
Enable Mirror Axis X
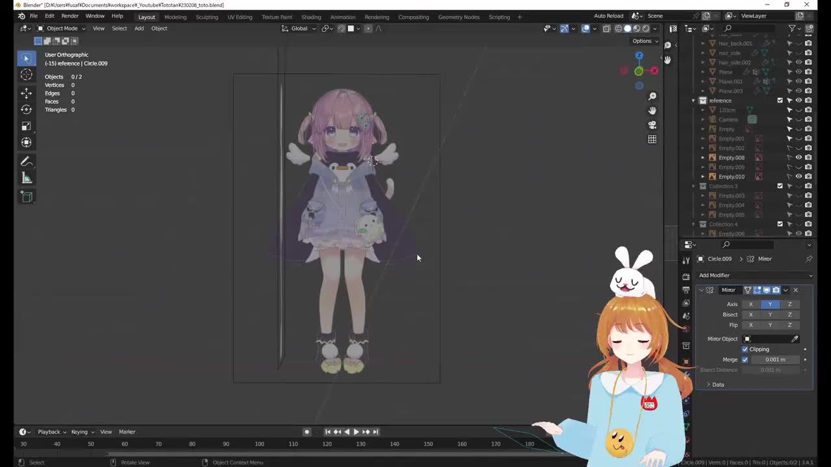(x=750, y=304)
